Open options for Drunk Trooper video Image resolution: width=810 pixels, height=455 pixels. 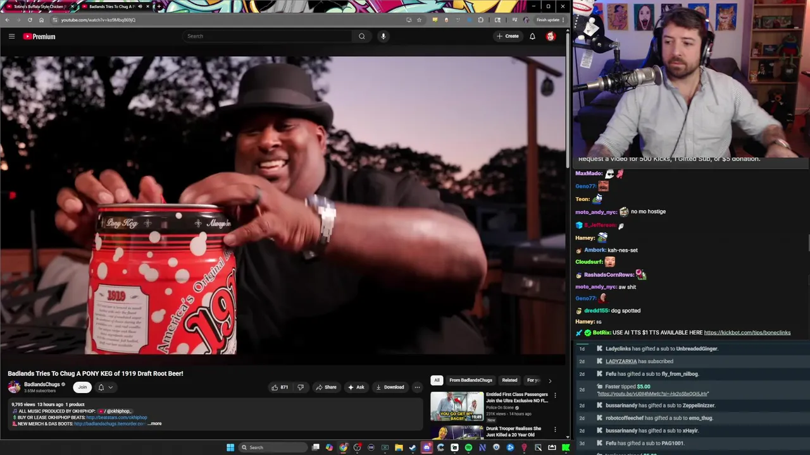click(555, 430)
